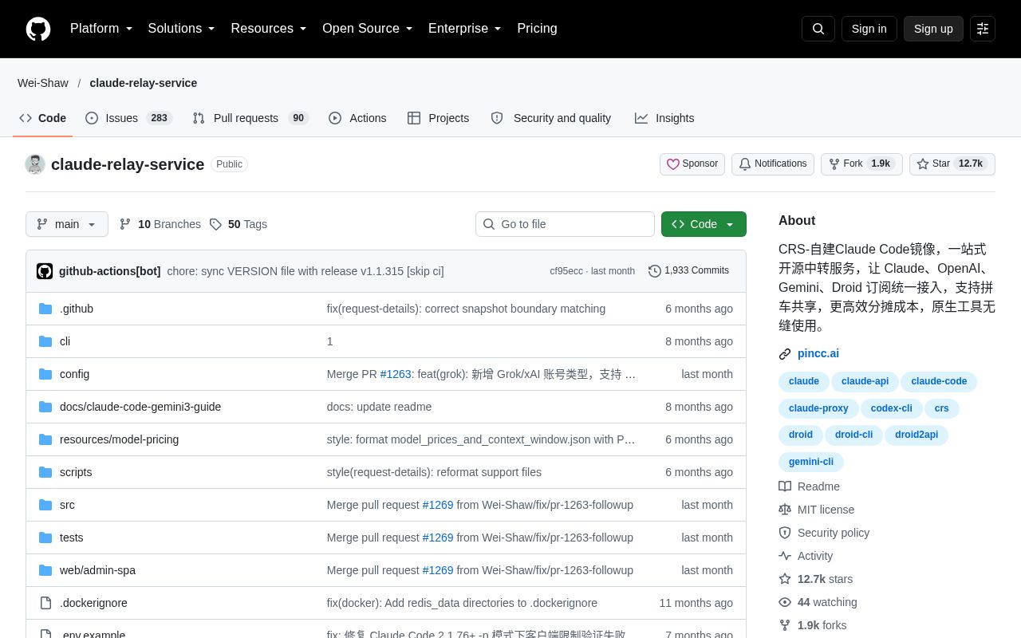
Task: Click the src folder icon
Action: (45, 505)
